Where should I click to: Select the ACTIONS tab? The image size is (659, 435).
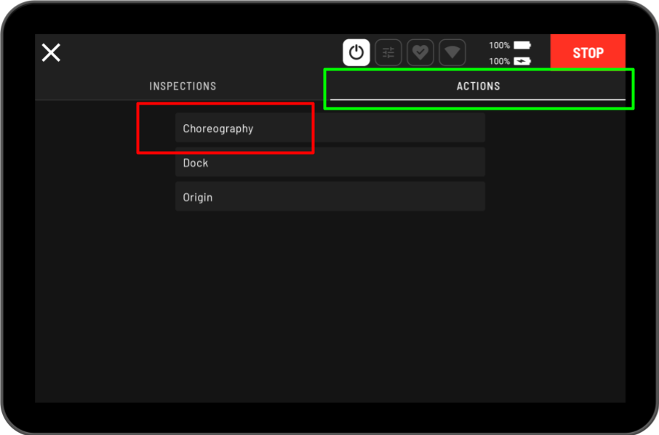coord(478,86)
